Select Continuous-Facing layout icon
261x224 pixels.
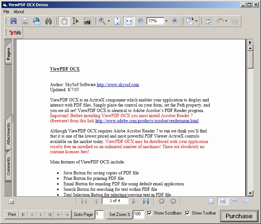(234, 201)
